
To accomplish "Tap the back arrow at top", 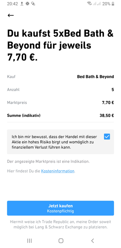I will [11, 15].
